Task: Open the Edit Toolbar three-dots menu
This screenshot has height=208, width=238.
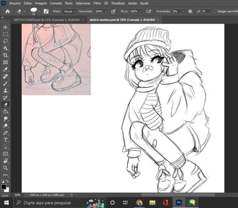Action: click(x=6, y=175)
